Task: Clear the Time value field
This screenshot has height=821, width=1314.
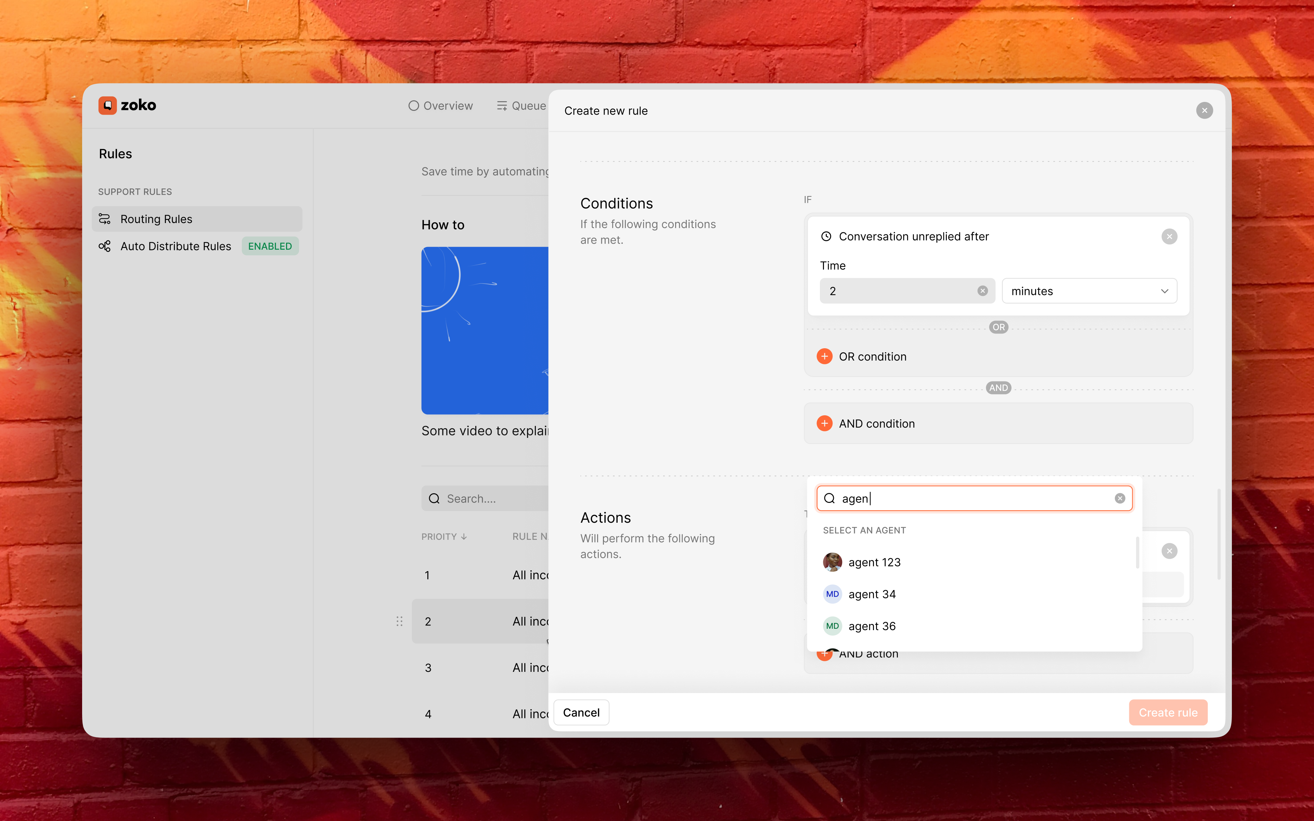Action: pyautogui.click(x=982, y=291)
